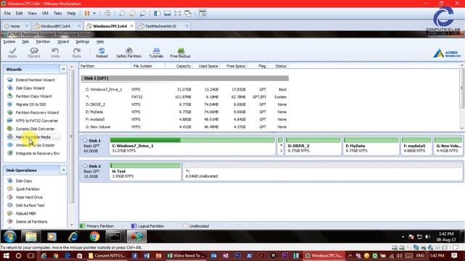The height and width of the screenshot is (261, 465).
Task: Click the Windows 7 Start orb
Action: 9,237
